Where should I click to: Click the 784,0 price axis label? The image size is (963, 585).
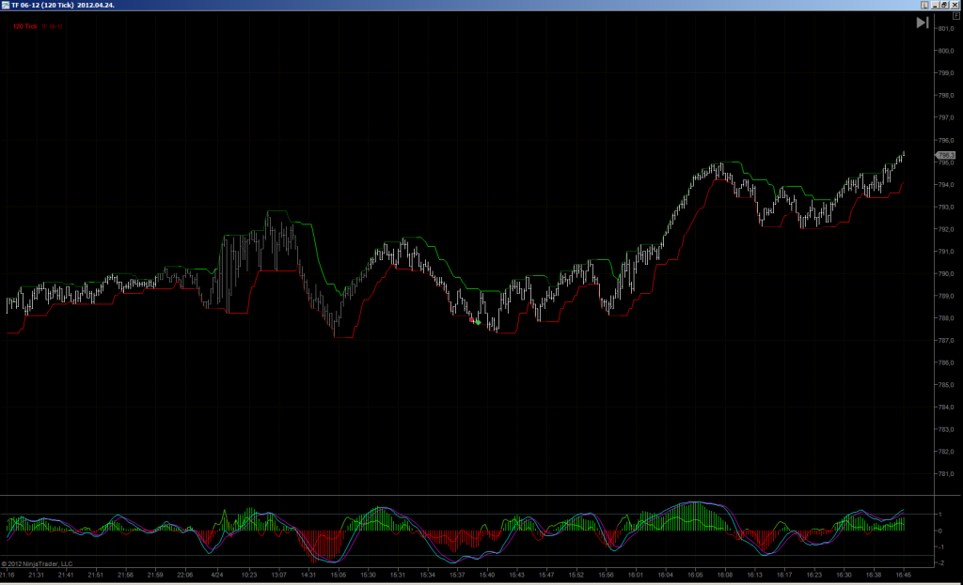(x=946, y=408)
